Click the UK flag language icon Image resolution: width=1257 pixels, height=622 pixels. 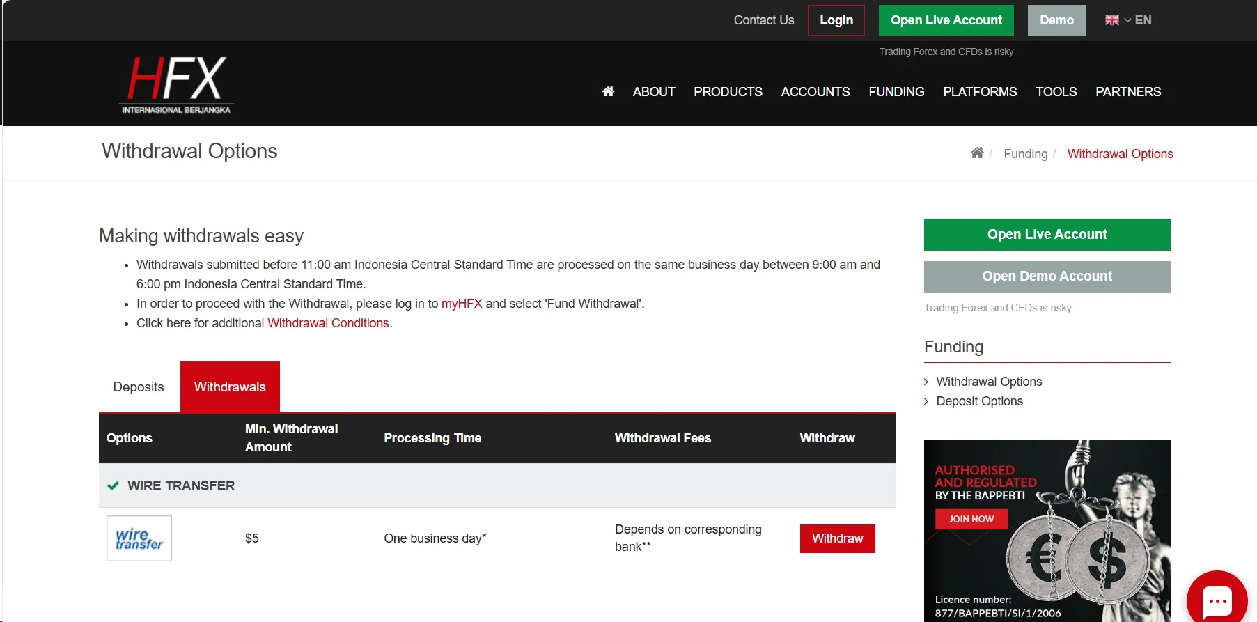tap(1112, 20)
